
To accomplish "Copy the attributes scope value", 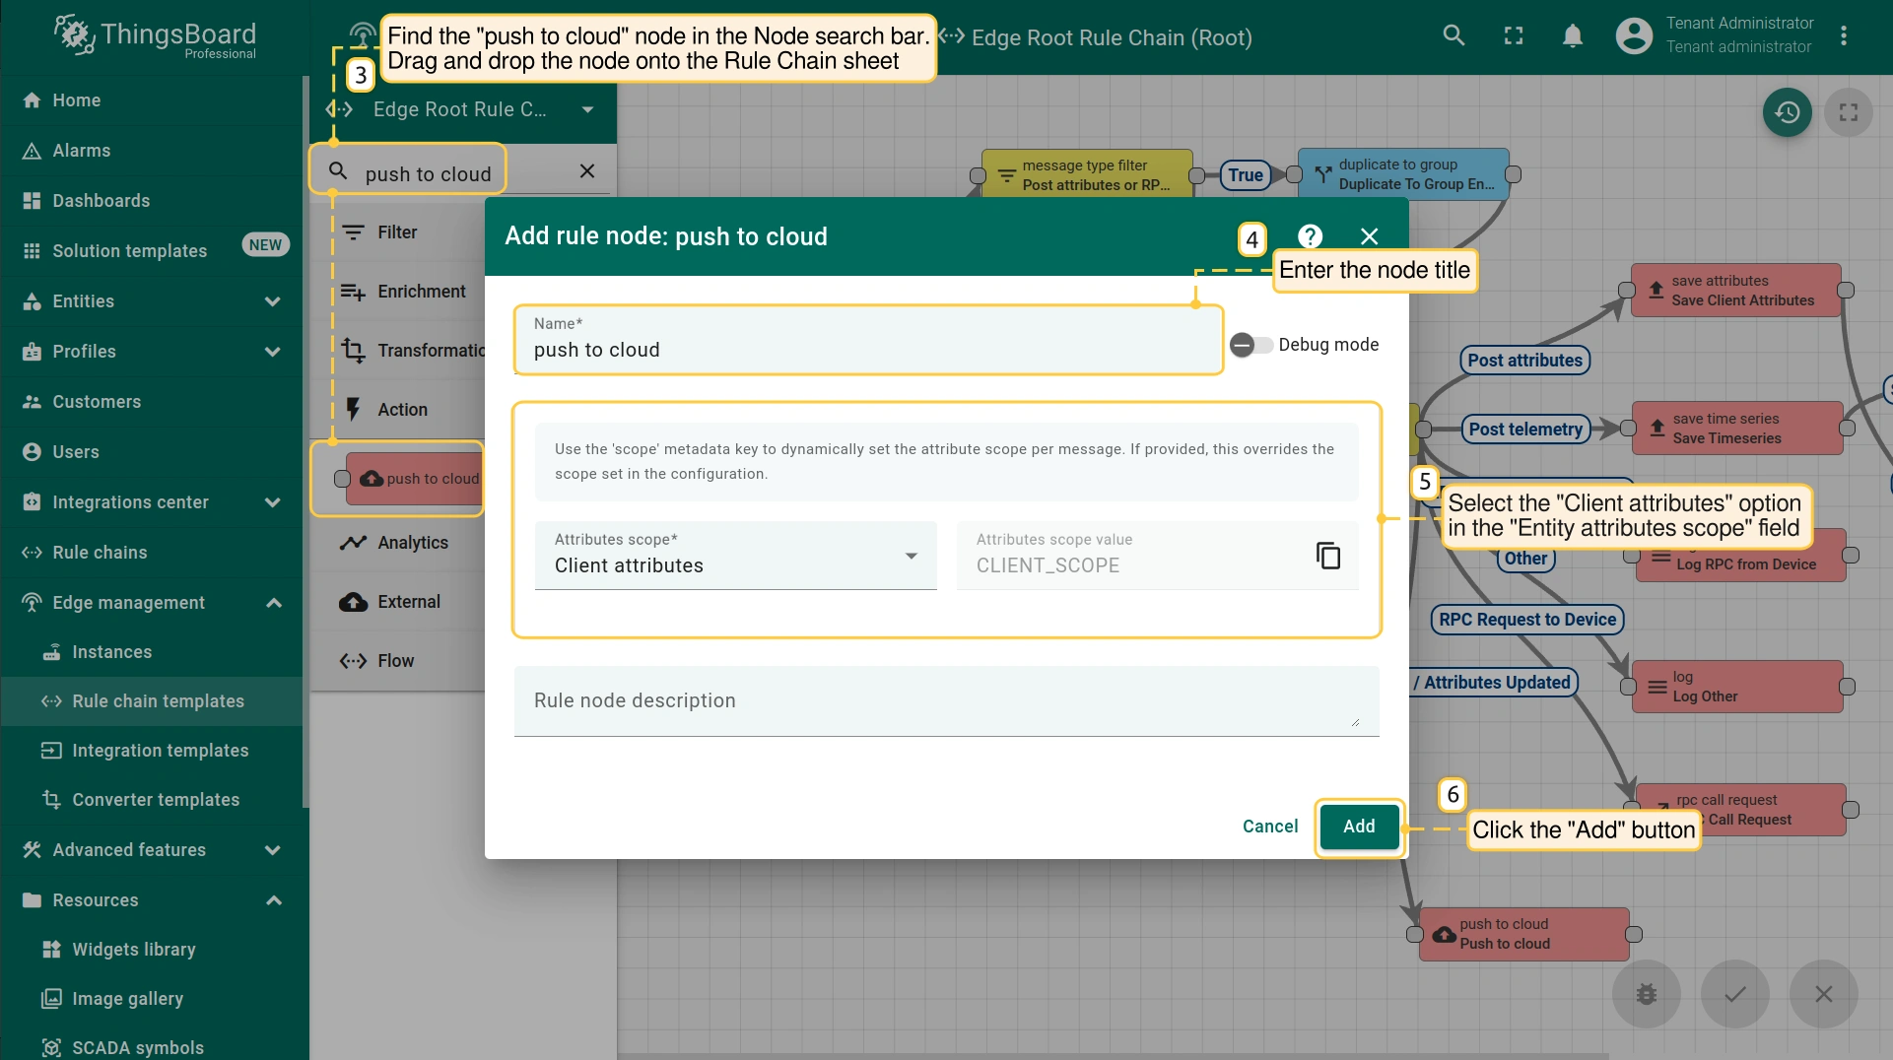I will [1327, 556].
